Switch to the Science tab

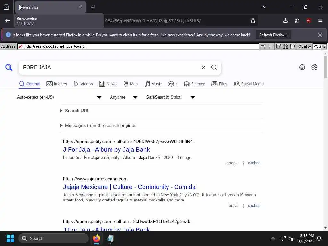(x=194, y=84)
